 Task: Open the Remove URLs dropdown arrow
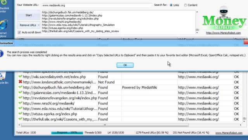[x=39, y=25]
